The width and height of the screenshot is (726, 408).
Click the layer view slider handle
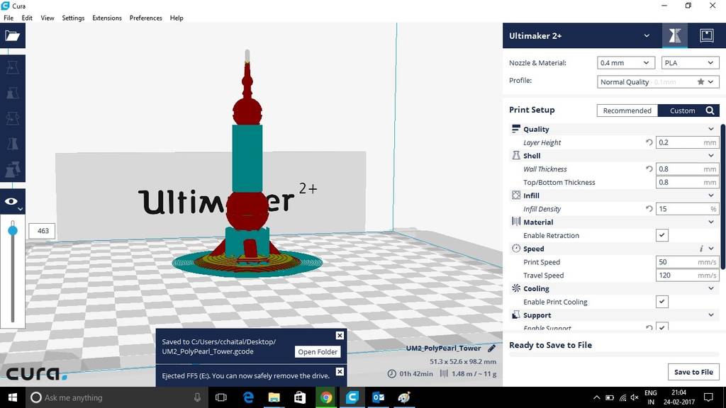click(x=13, y=230)
